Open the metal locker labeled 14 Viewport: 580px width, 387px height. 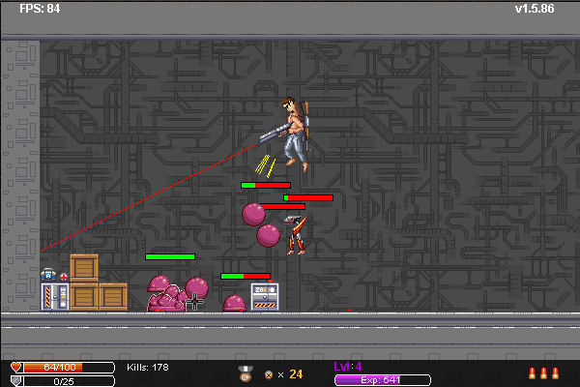(x=55, y=297)
